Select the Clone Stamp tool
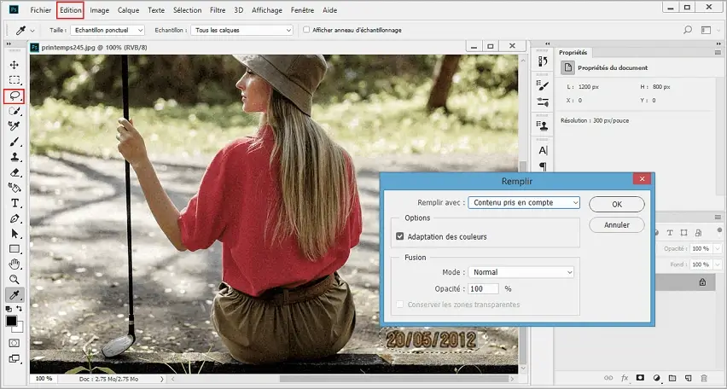 pos(15,157)
